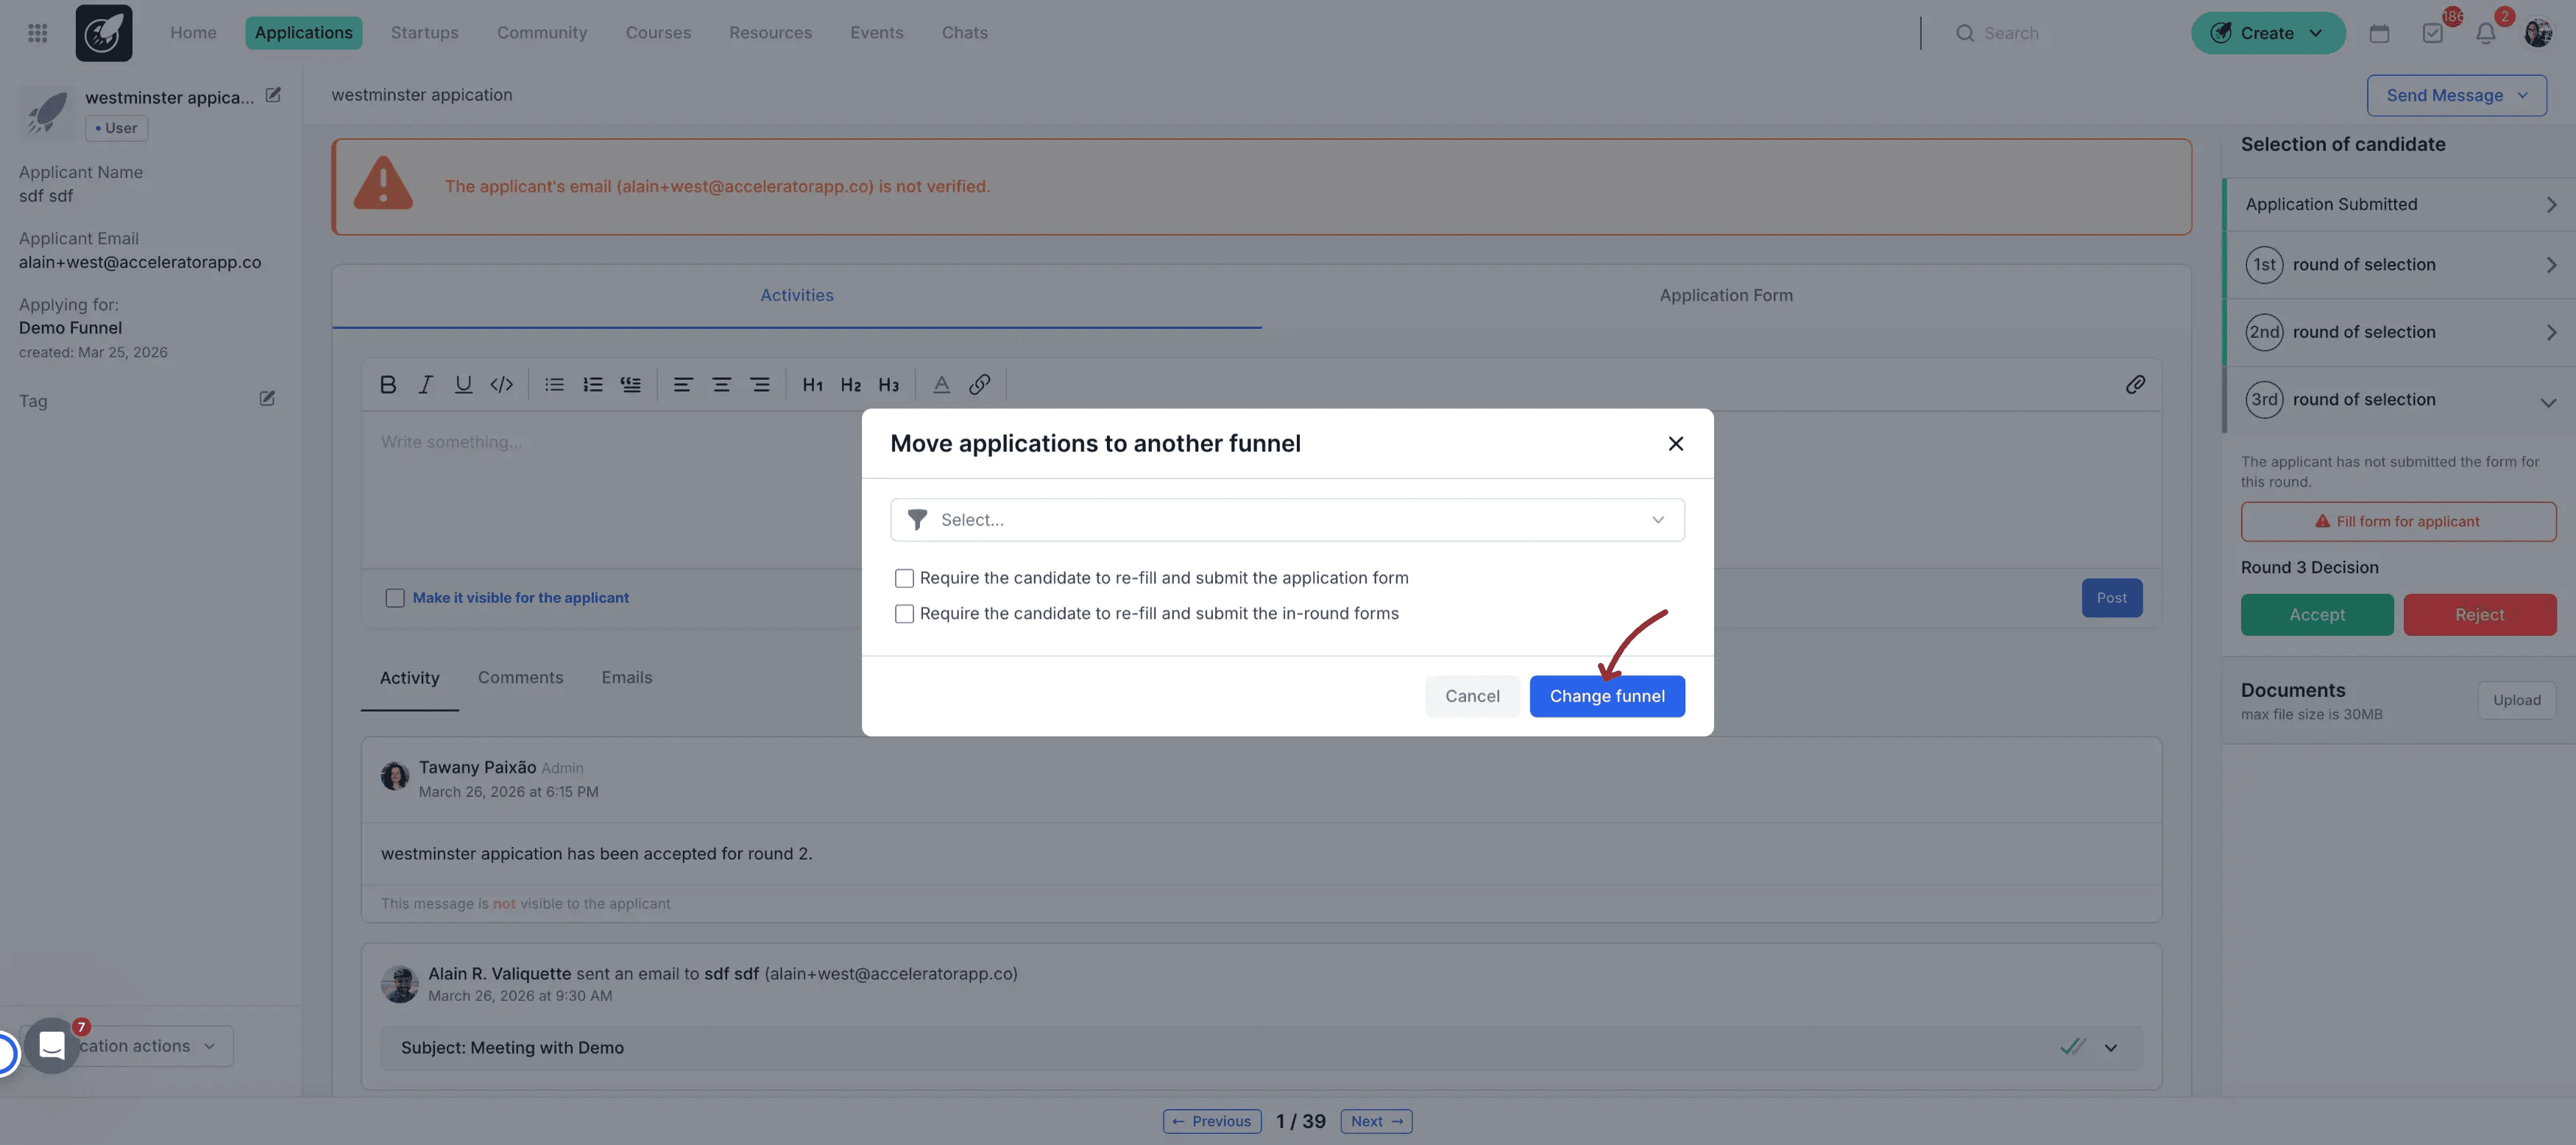Insert a numbered list
Viewport: 2576px width, 1145px height.
pos(592,384)
